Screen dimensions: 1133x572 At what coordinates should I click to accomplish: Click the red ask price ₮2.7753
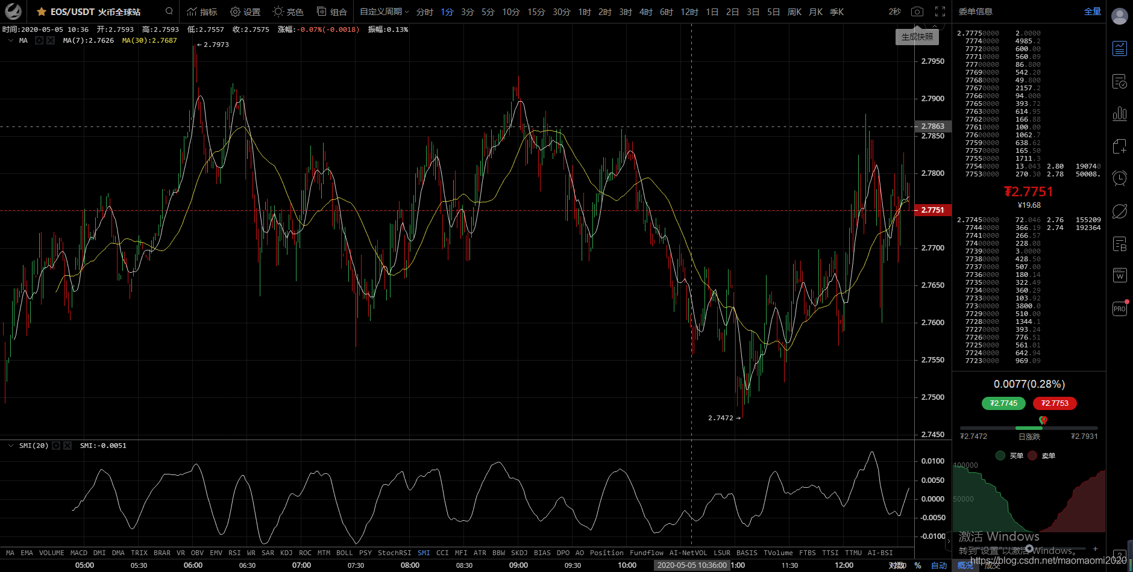(1055, 403)
